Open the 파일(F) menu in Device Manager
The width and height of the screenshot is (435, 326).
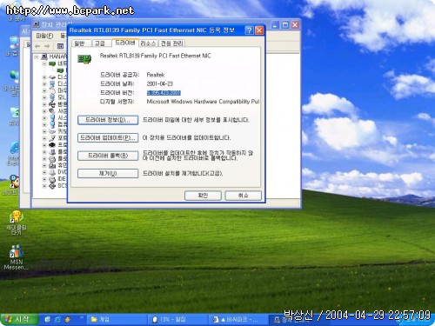tap(44, 36)
